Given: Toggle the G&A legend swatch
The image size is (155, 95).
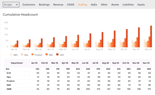Looking at the screenshot, I should [x=11, y=54].
